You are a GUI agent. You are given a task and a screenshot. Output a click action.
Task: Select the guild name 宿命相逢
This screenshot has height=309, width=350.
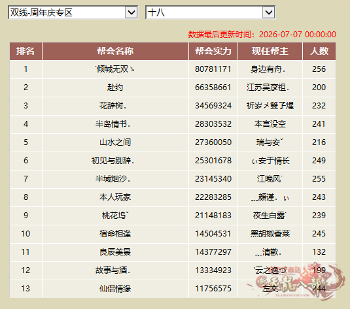click(115, 234)
